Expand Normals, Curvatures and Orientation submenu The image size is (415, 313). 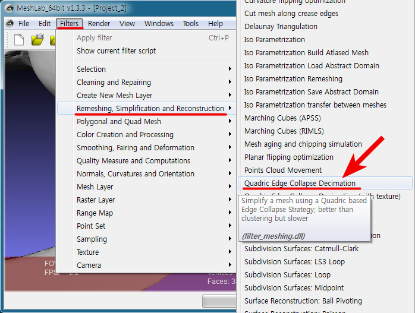pos(146,173)
